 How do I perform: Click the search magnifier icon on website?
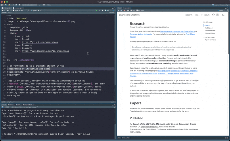(223, 15)
